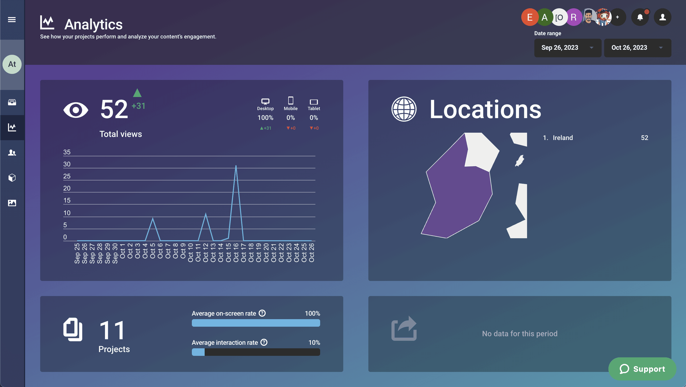Open the user profile icon
The width and height of the screenshot is (686, 387).
[x=663, y=17]
